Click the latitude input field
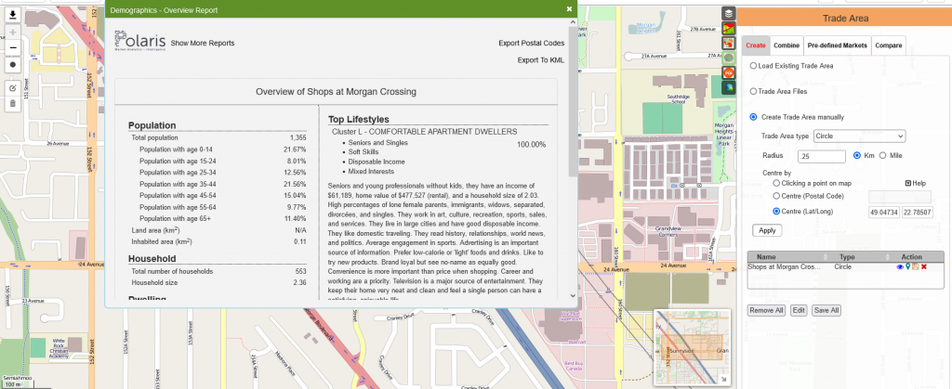The width and height of the screenshot is (952, 389). point(884,213)
